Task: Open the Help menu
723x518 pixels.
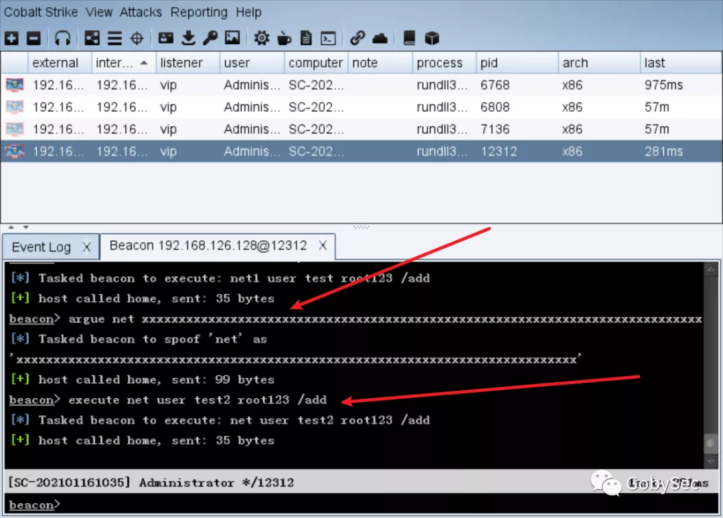Action: click(248, 12)
